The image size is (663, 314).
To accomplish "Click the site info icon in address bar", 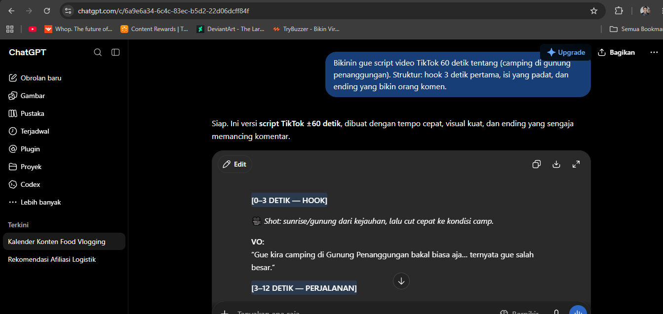I will tap(68, 10).
